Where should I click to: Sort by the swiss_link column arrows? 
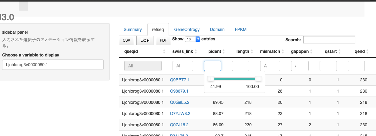tap(196, 52)
